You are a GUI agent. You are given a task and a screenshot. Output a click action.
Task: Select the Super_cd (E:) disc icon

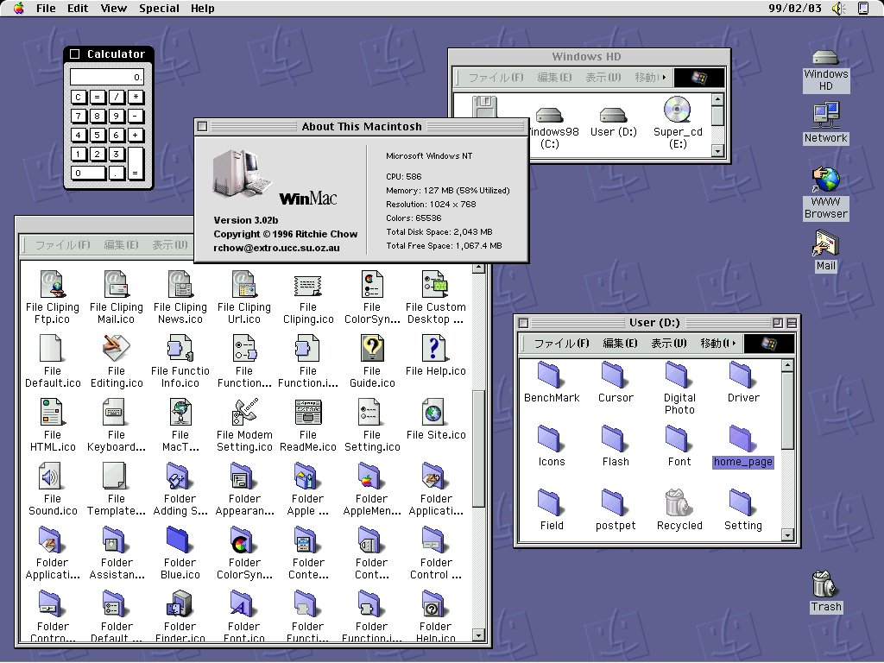pyautogui.click(x=677, y=110)
